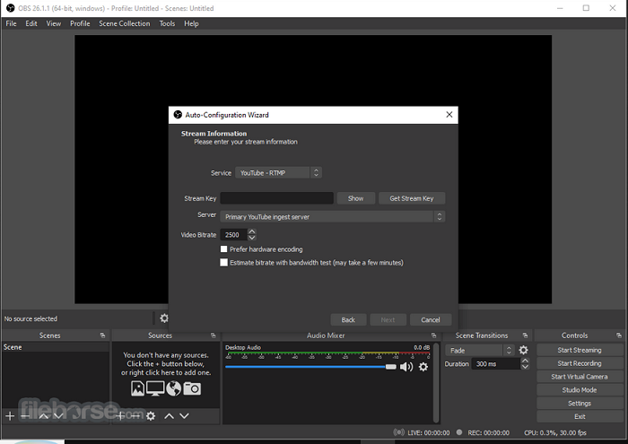Click the Desktop Audio volume slider
The height and width of the screenshot is (444, 628).
pos(310,367)
